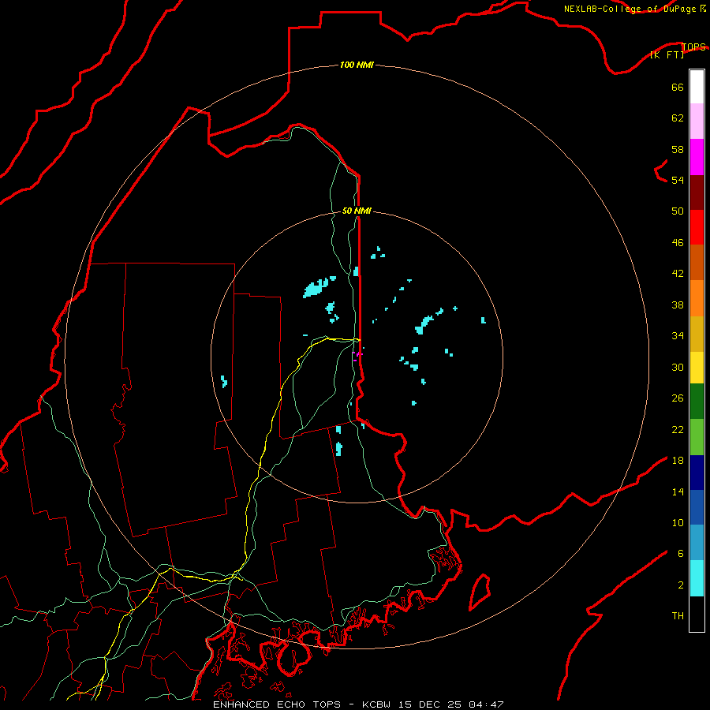Click the '100 NMI' range ring label

(357, 65)
